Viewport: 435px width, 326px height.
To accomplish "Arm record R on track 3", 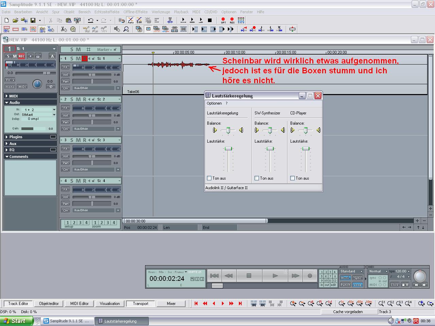I will [85, 140].
